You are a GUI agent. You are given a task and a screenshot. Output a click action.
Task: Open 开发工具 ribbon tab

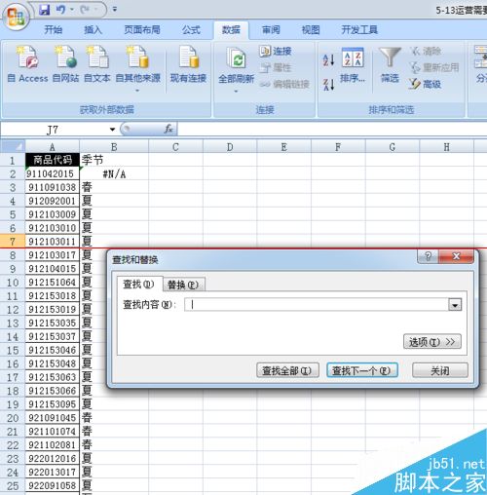click(x=359, y=30)
